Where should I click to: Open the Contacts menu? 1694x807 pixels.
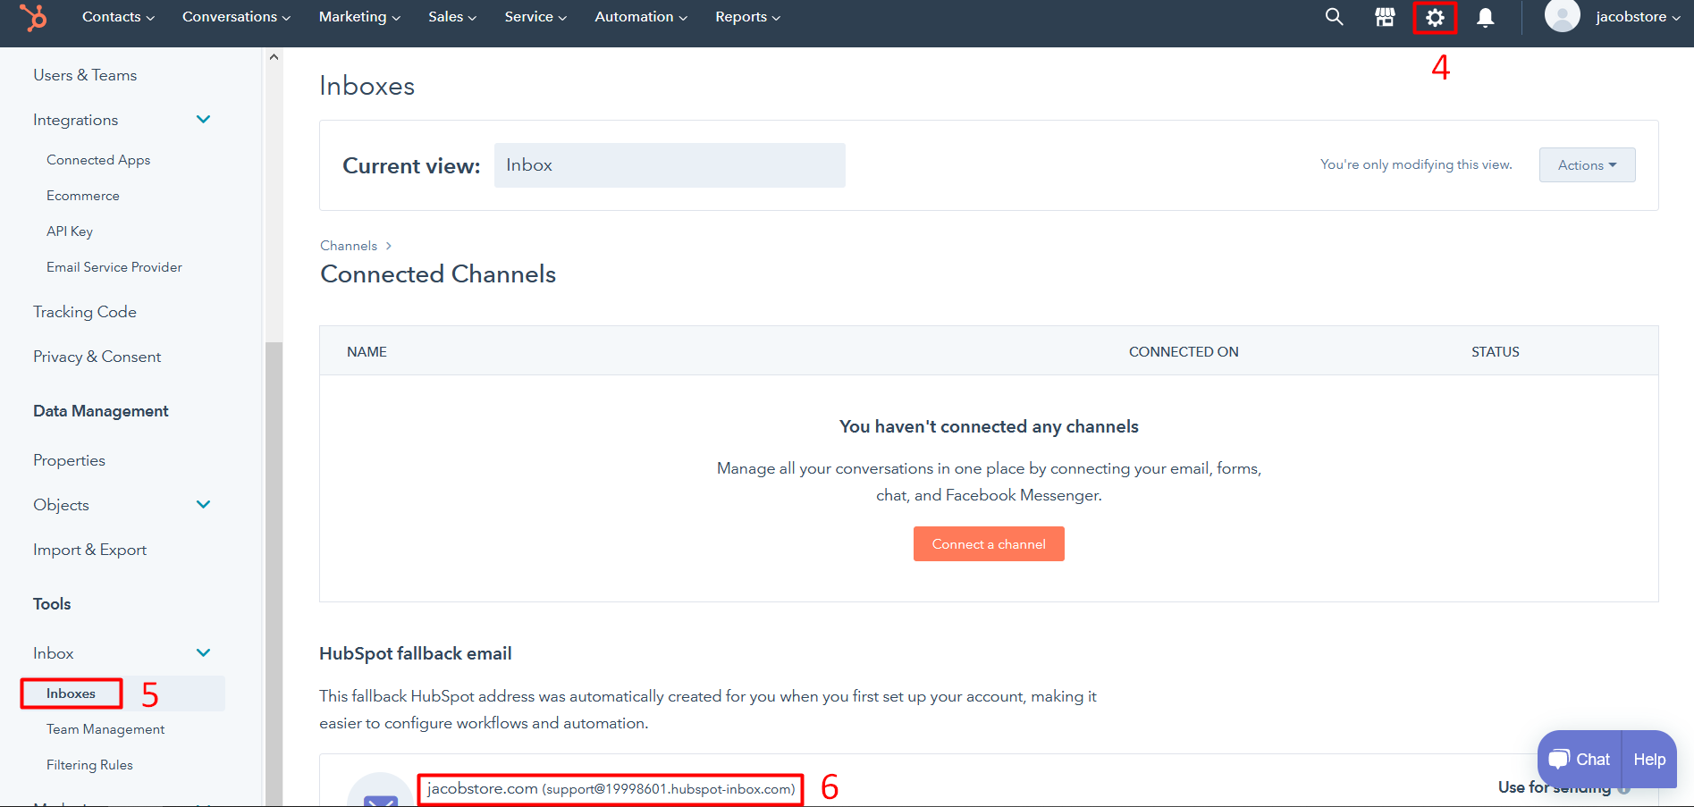tap(118, 17)
